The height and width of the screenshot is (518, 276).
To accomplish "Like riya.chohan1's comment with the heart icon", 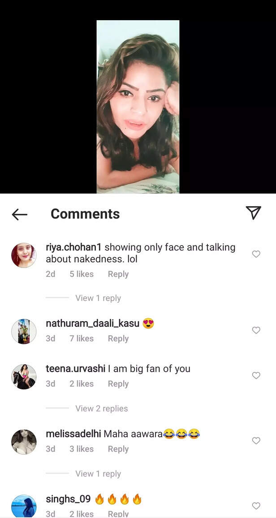I will (256, 254).
